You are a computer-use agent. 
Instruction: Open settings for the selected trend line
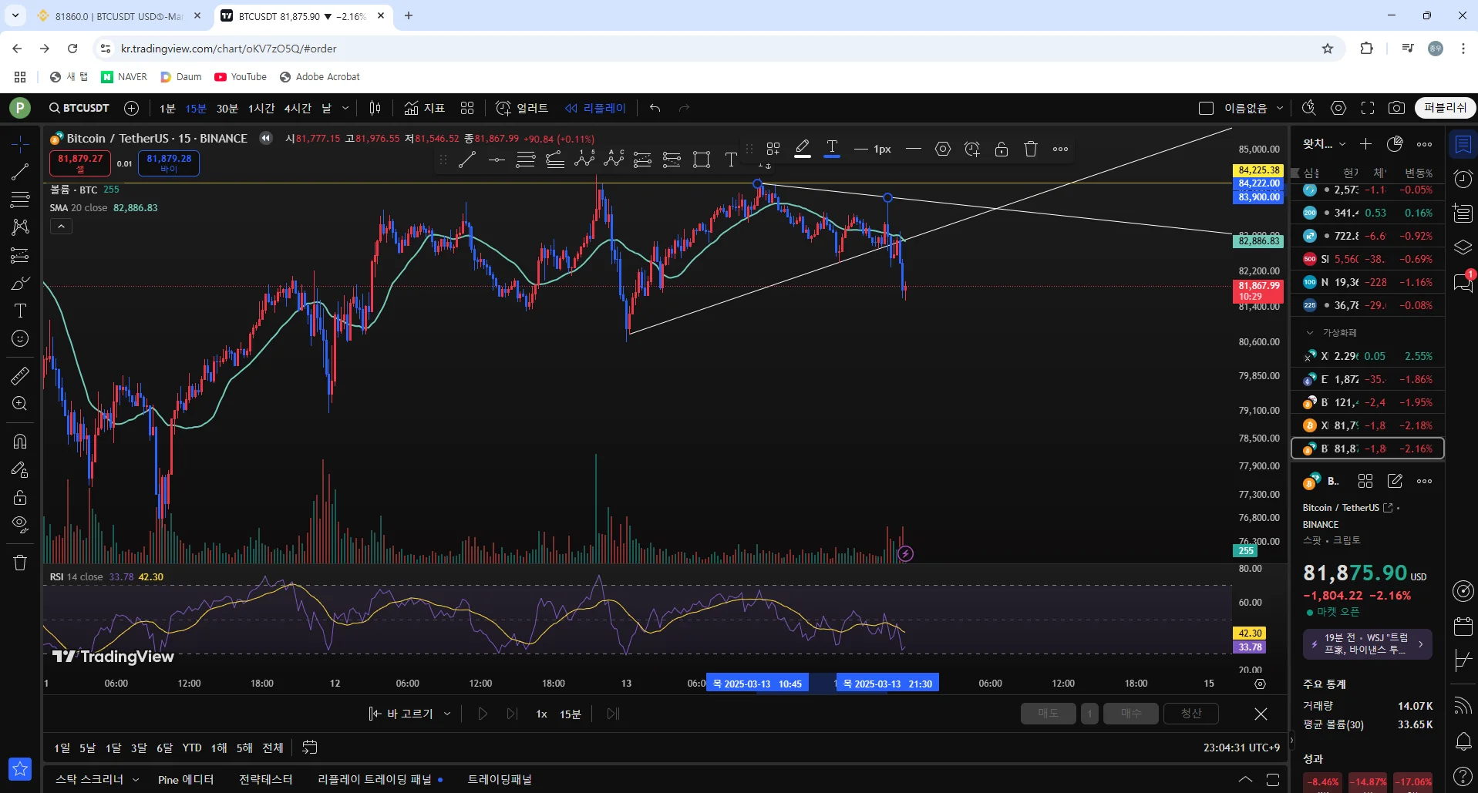(x=943, y=149)
